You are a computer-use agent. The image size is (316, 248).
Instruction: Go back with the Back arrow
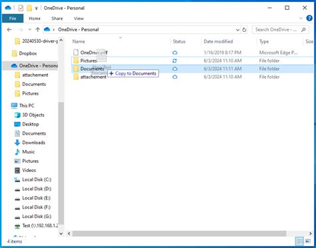tap(9, 29)
